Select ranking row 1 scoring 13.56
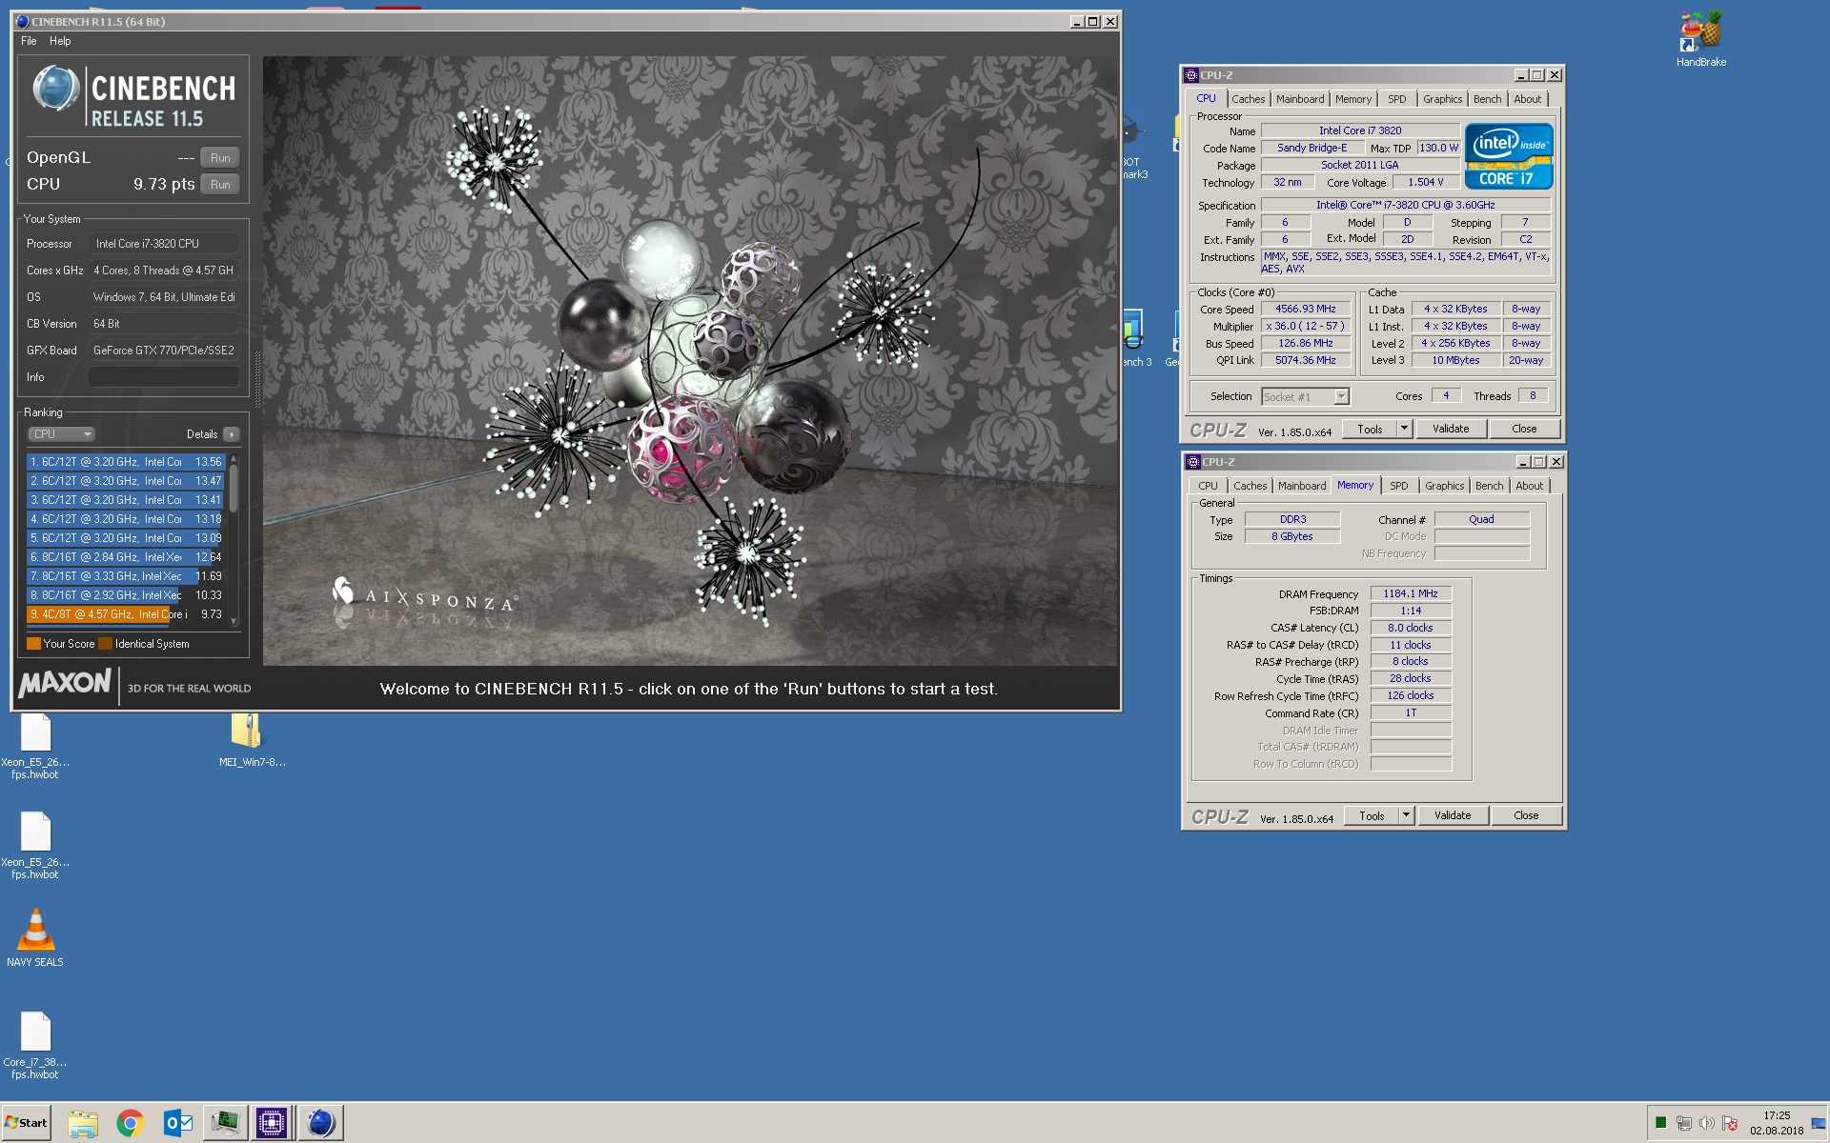 (x=125, y=462)
